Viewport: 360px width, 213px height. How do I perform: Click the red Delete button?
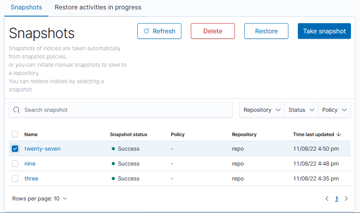point(212,31)
